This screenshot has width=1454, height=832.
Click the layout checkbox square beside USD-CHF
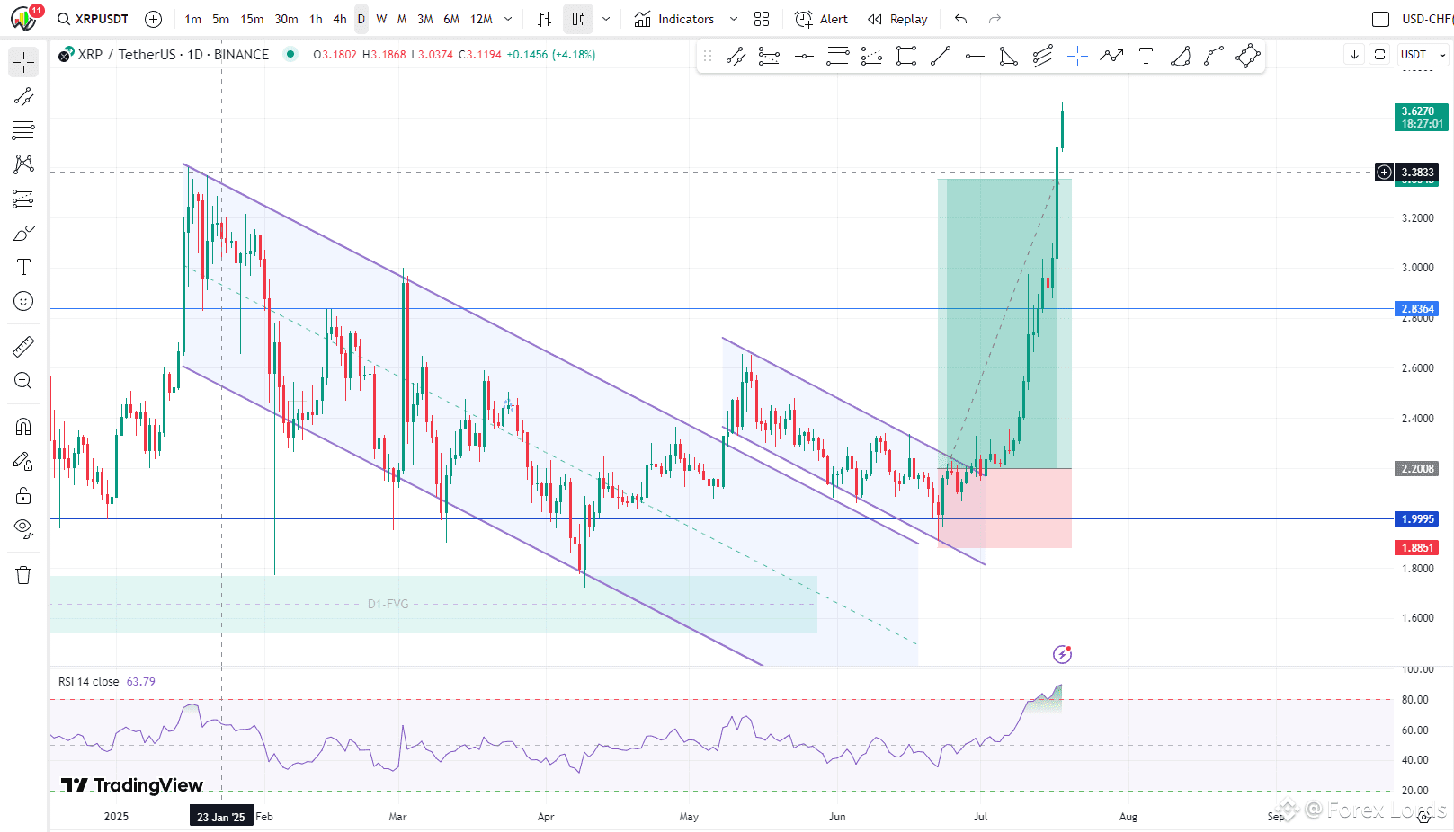1380,19
